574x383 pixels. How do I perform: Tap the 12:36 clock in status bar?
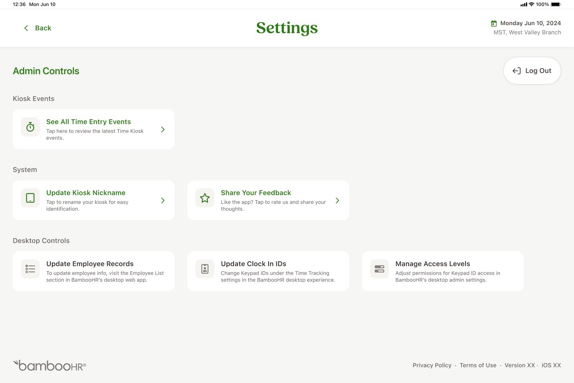pyautogui.click(x=19, y=4)
